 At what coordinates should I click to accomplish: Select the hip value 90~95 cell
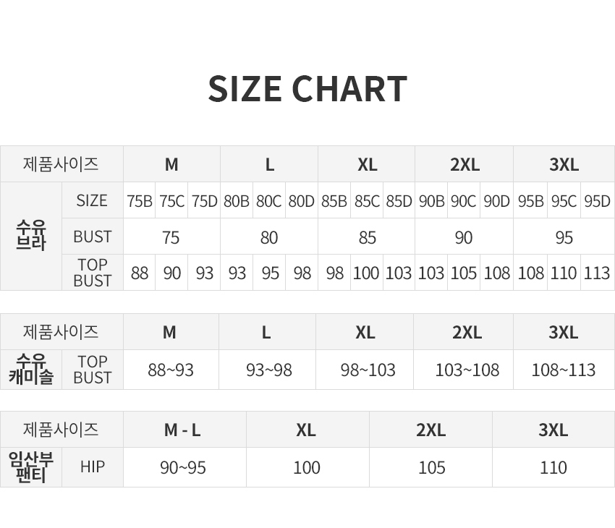pyautogui.click(x=184, y=467)
